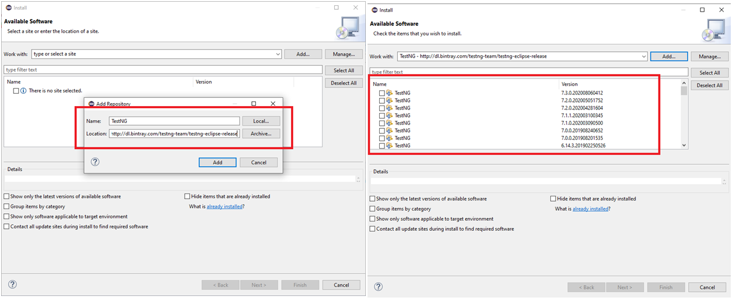The image size is (735, 303).
Task: Click the Local... button
Action: coord(261,121)
